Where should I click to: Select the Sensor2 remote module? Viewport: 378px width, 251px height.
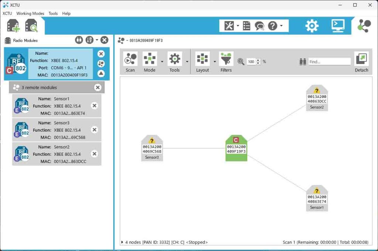pos(56,154)
